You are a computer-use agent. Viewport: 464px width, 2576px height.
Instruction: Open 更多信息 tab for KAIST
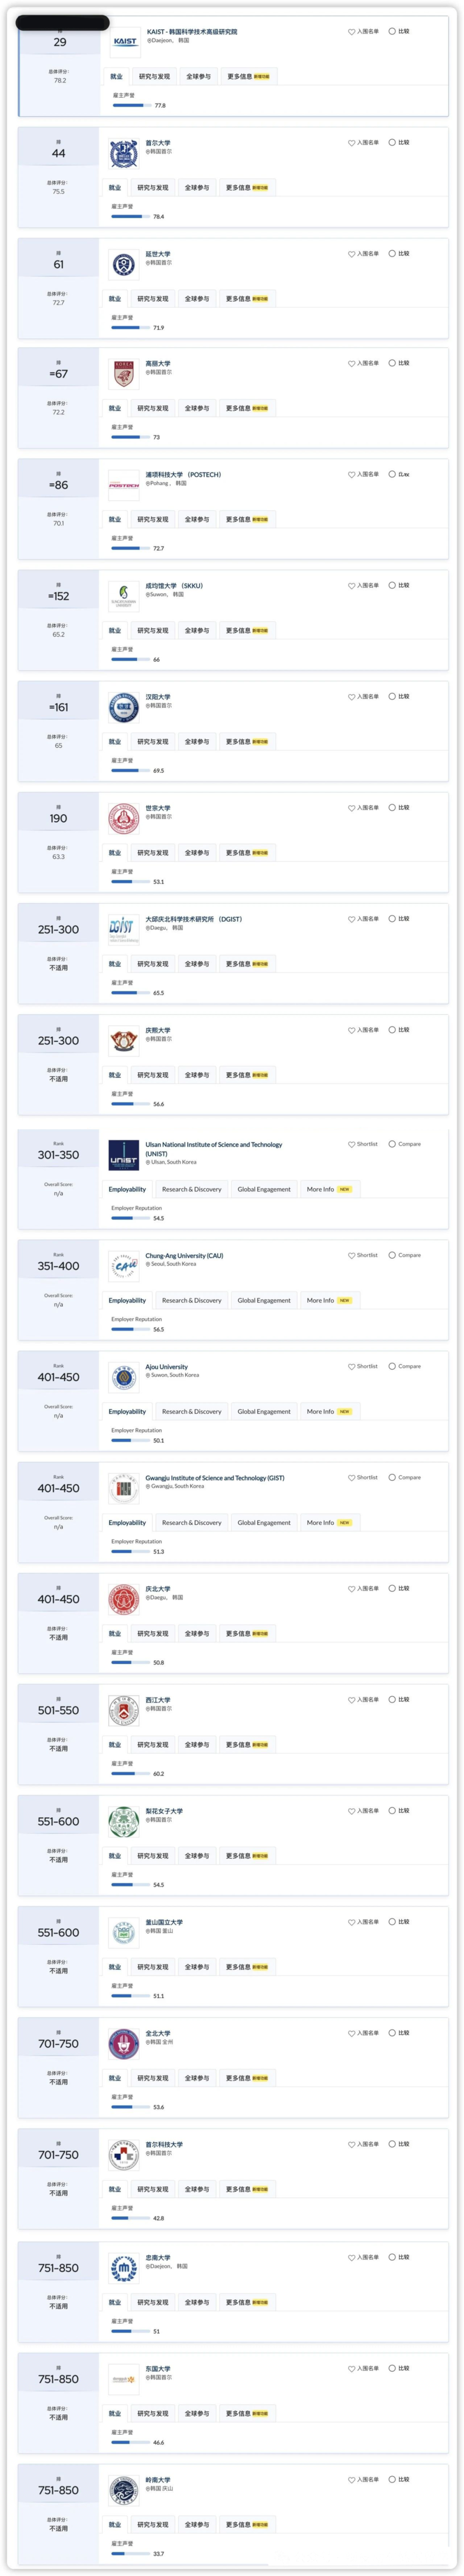point(249,76)
